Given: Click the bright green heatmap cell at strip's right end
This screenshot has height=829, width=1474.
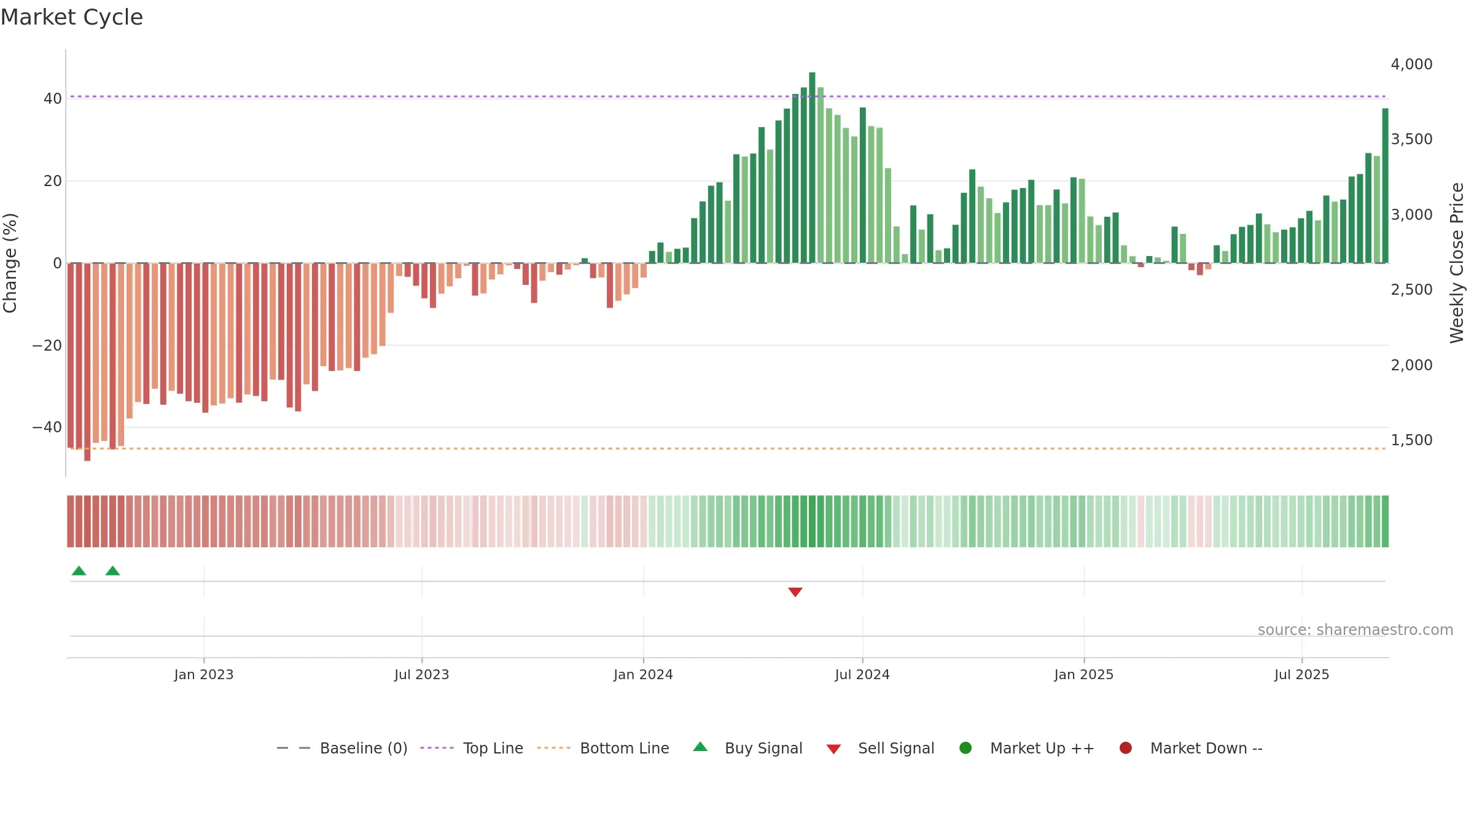Looking at the screenshot, I should pos(1385,521).
